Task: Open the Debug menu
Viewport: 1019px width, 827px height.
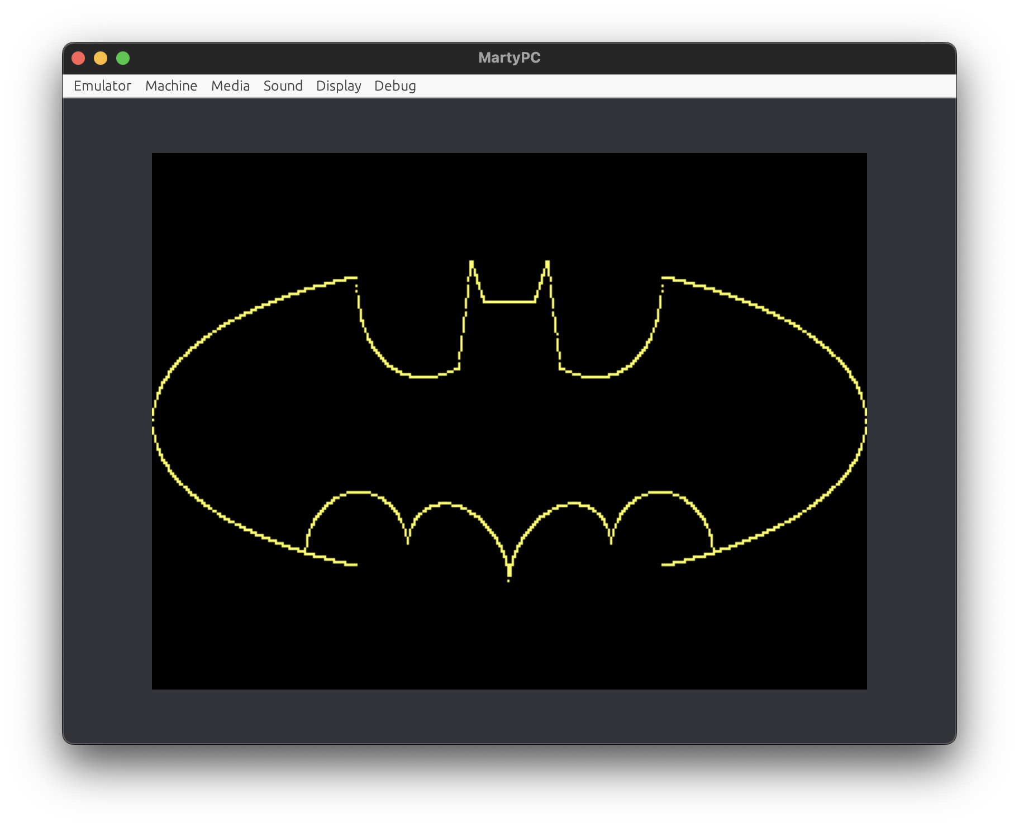Action: [x=395, y=86]
